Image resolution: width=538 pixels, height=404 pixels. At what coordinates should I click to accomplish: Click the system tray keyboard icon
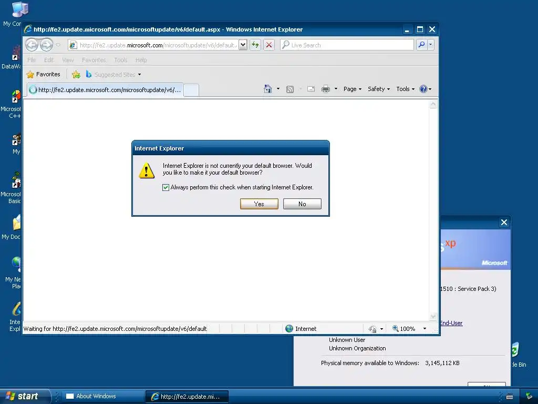[510, 397]
